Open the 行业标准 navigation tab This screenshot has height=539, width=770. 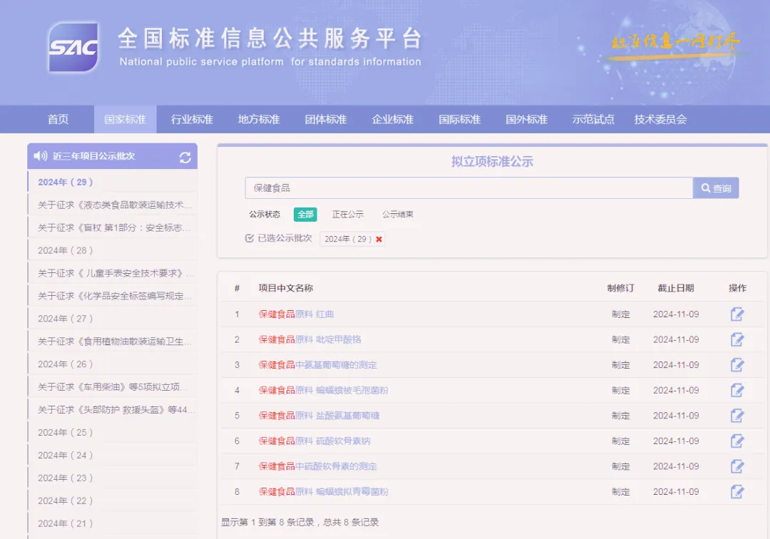pyautogui.click(x=192, y=119)
